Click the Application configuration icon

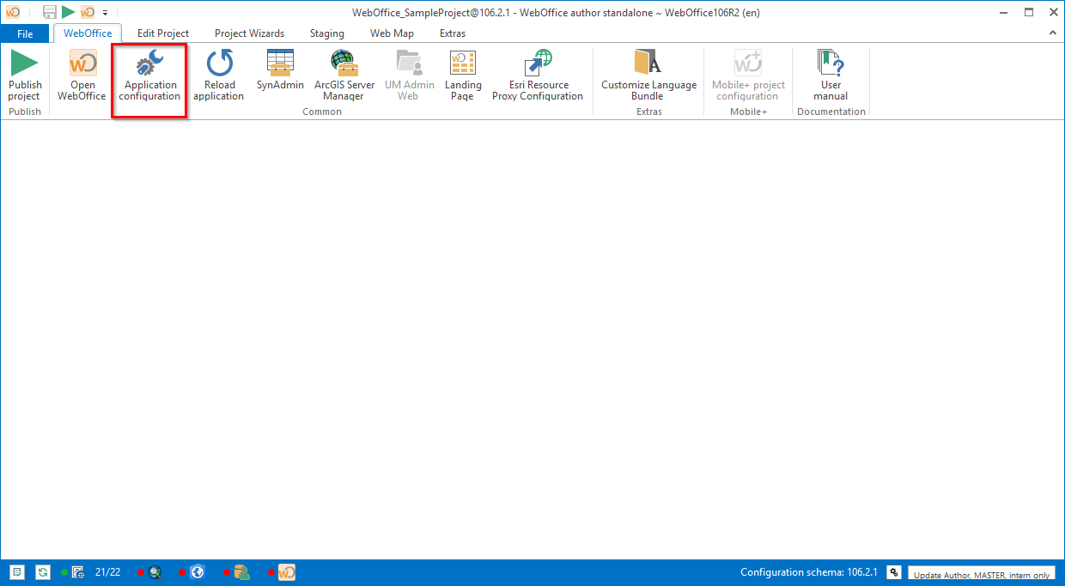coord(149,77)
